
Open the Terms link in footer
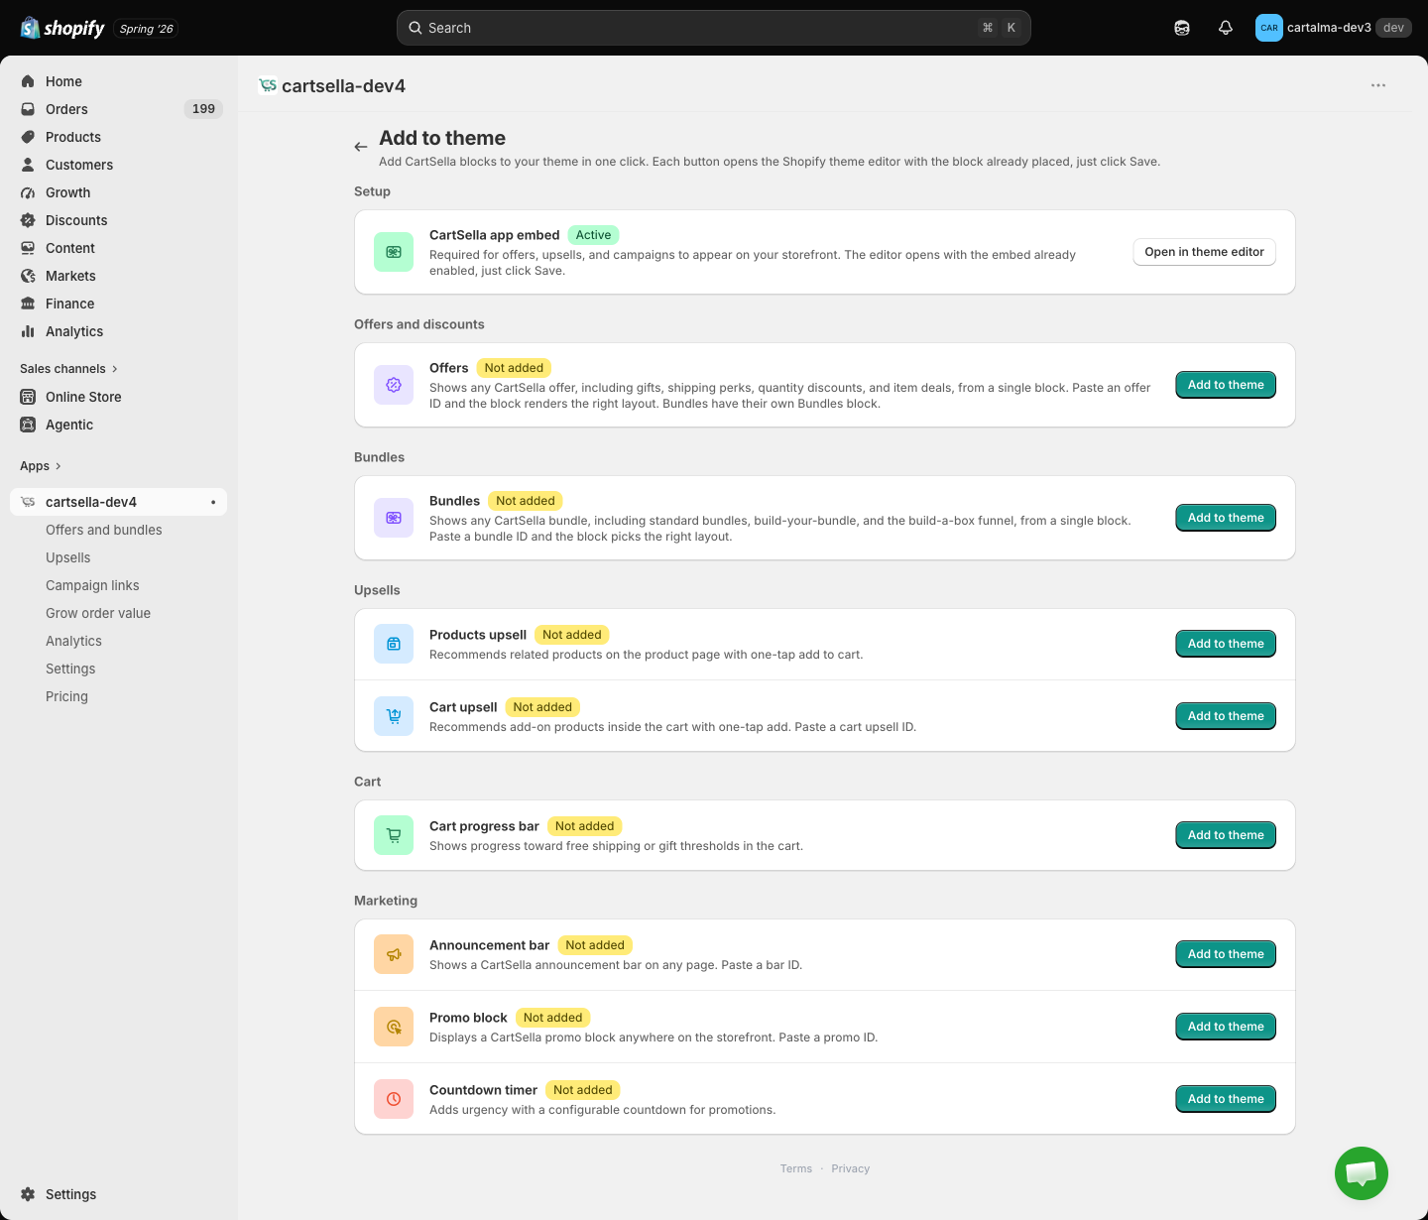(x=796, y=1168)
